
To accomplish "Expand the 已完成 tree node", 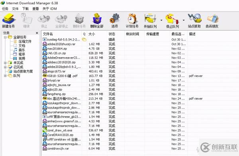I will coord(5,67).
